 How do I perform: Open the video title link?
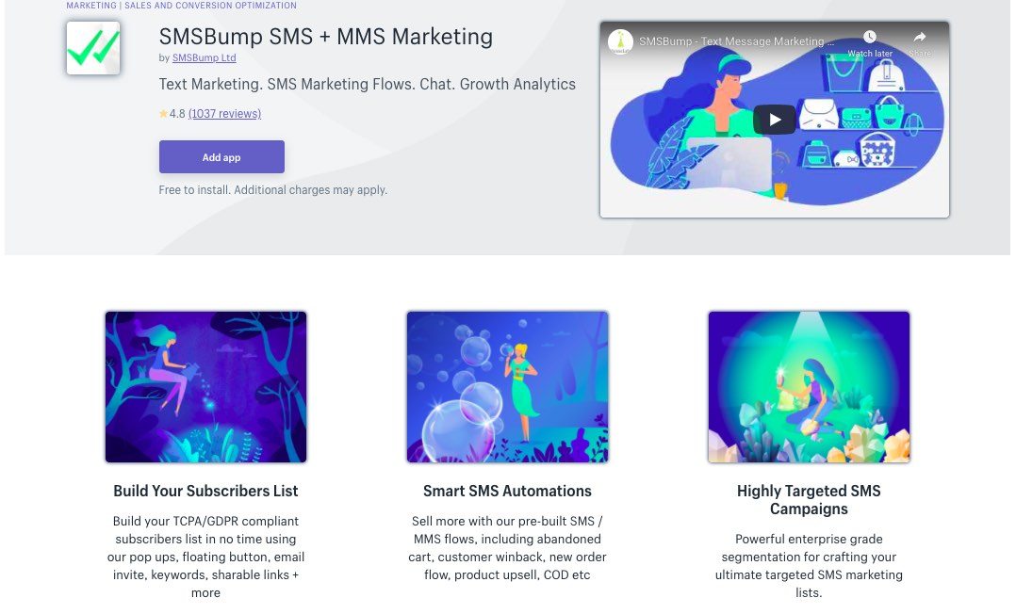click(x=736, y=41)
